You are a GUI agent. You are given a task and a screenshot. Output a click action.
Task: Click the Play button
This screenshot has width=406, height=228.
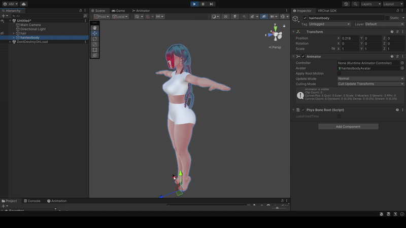[x=194, y=4]
